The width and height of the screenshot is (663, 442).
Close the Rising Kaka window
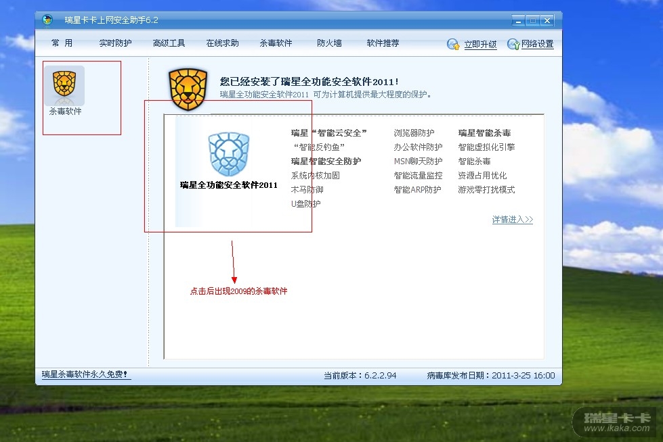547,20
